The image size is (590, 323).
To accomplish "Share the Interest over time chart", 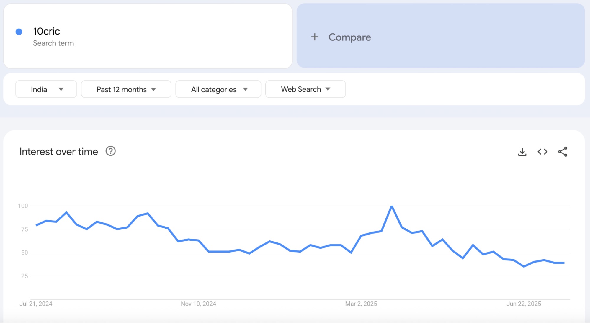I will click(563, 152).
